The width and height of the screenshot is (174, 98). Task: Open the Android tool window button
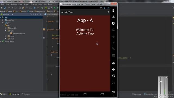(14, 94)
